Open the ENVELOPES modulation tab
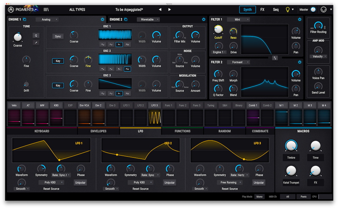The image size is (338, 208). point(98,131)
